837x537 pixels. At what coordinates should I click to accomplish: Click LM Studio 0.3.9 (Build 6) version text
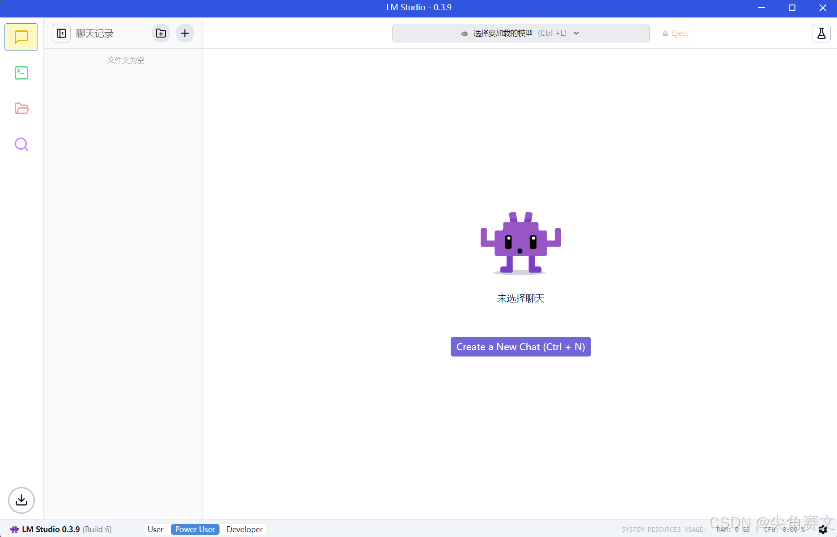[x=67, y=529]
